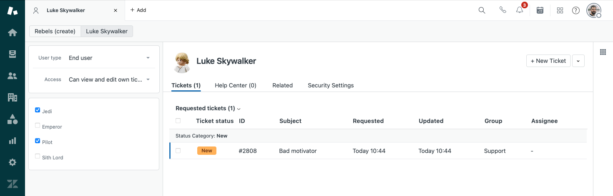Switch to Help Center (0) tab
The width and height of the screenshot is (613, 196).
coord(236,85)
